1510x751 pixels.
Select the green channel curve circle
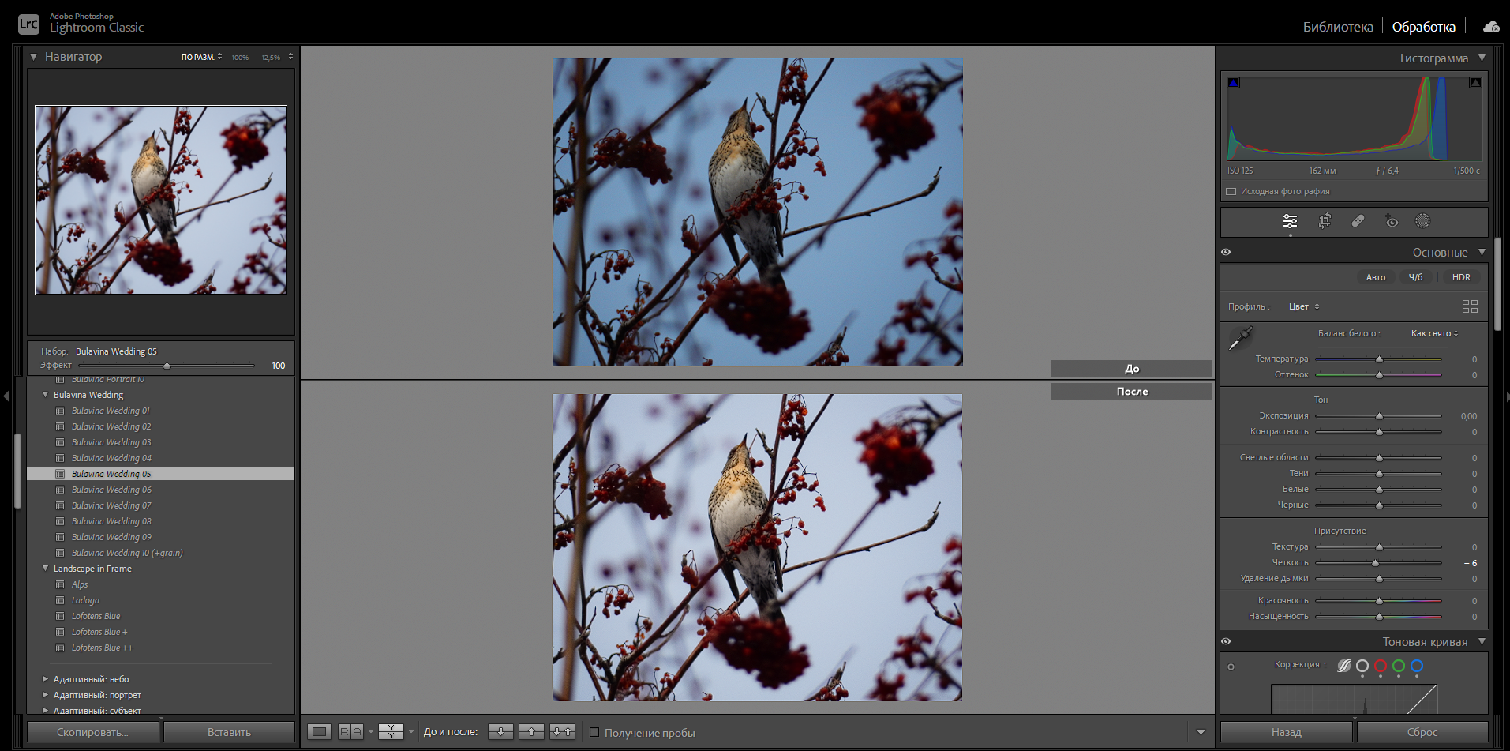pyautogui.click(x=1399, y=666)
